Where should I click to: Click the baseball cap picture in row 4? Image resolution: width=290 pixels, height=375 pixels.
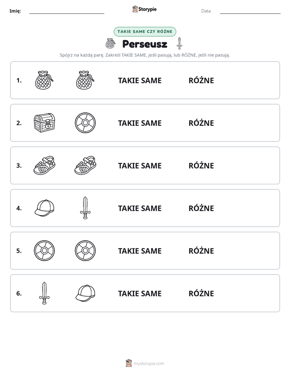coord(45,208)
